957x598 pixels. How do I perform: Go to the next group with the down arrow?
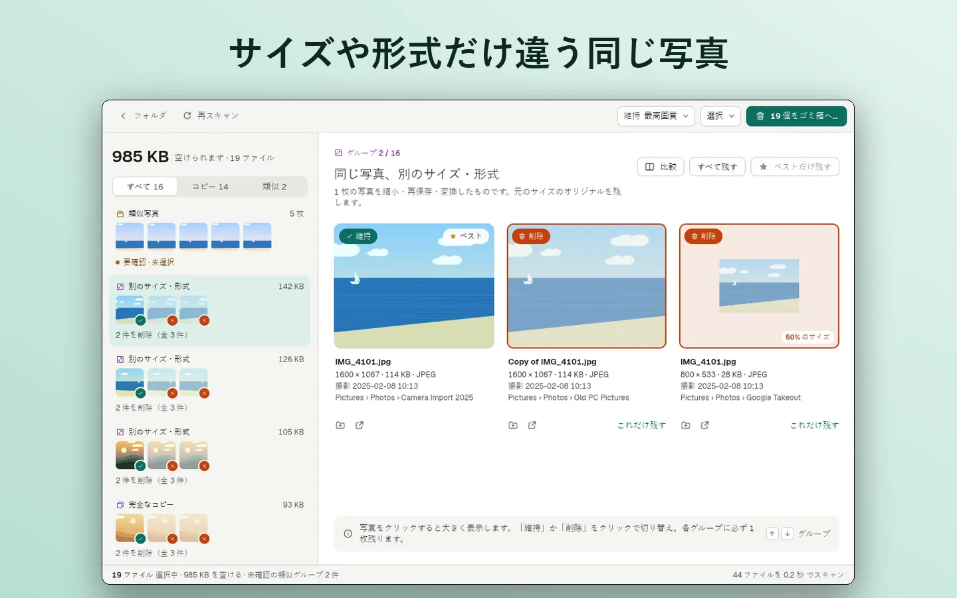788,534
